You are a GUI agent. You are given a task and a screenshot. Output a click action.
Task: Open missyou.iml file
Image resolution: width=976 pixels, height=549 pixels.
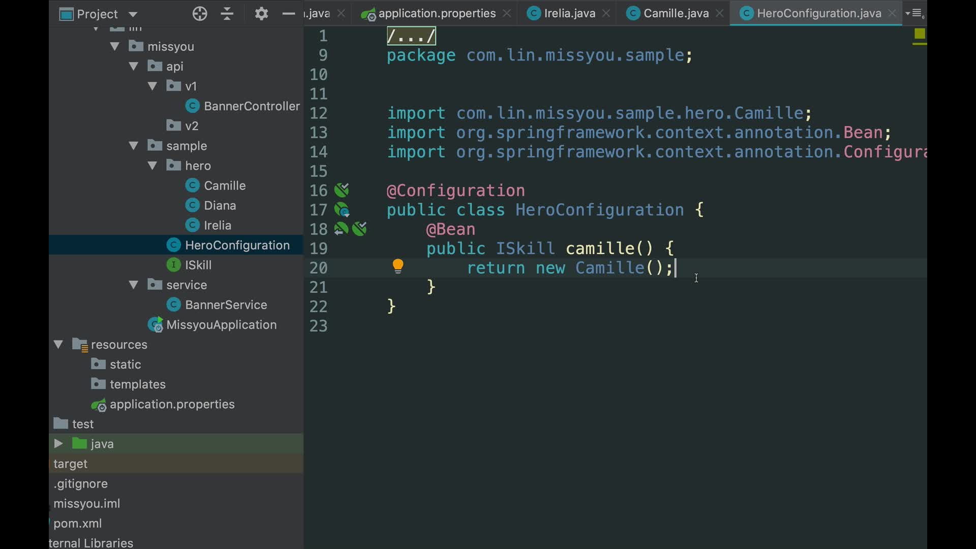87,504
